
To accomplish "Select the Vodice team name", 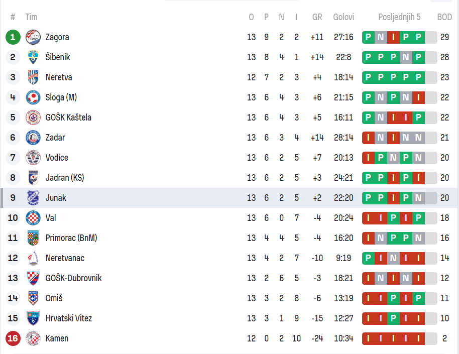I will coord(57,158).
